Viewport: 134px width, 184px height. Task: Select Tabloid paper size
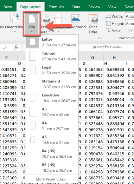52,56
